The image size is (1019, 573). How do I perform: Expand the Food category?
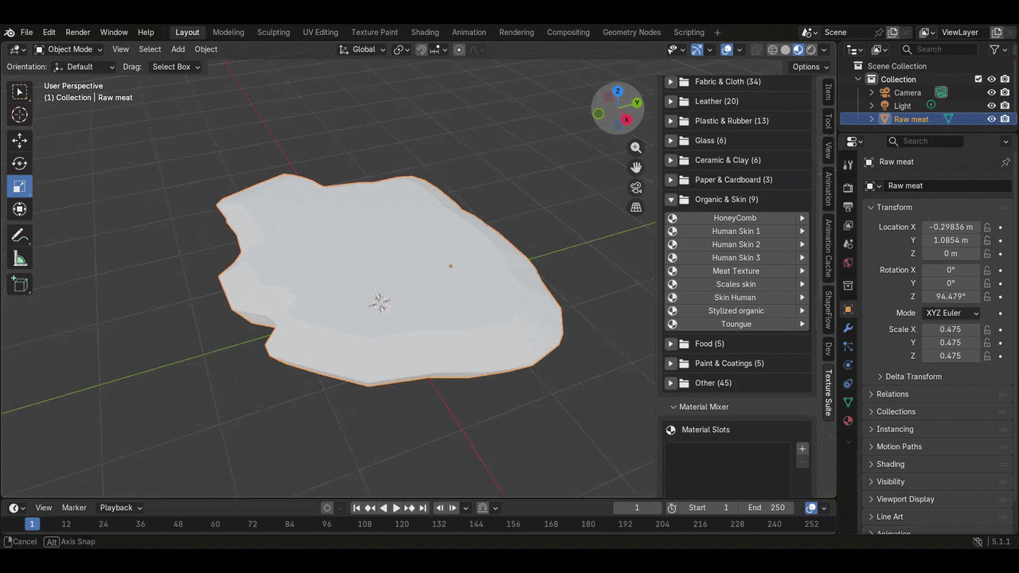pos(670,344)
